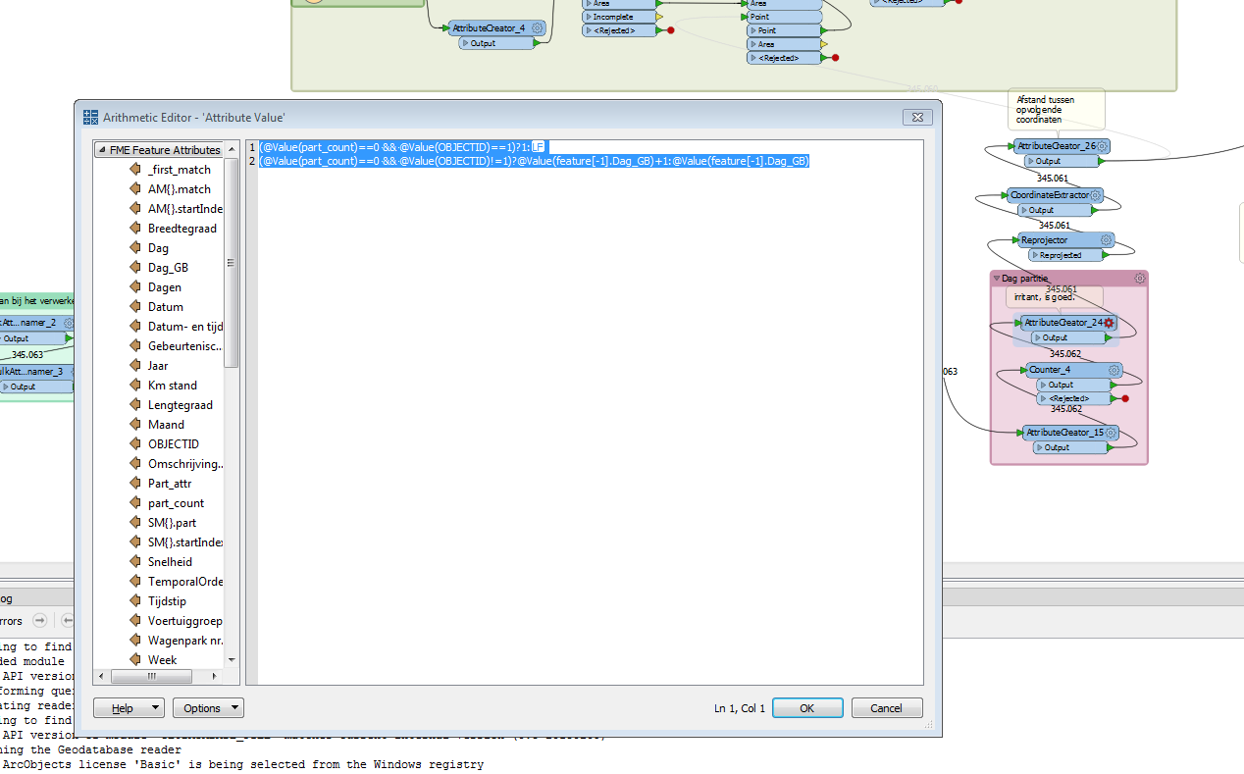Screen dimensions: 1244x774
Task: Select the Dag attribute
Action: [158, 248]
